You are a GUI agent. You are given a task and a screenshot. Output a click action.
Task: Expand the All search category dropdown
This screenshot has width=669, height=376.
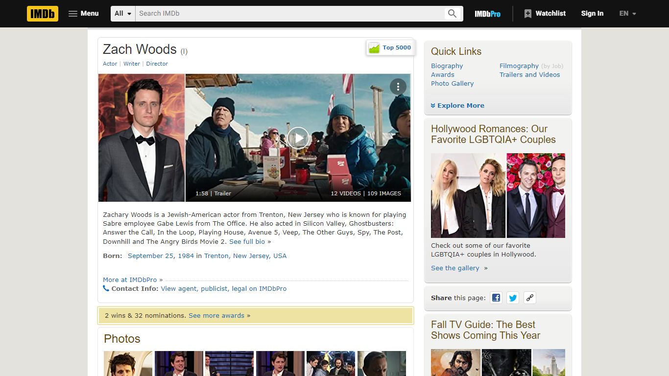click(123, 14)
